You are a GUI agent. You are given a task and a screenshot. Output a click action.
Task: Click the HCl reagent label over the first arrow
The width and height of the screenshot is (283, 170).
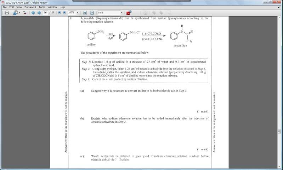pos(110,34)
